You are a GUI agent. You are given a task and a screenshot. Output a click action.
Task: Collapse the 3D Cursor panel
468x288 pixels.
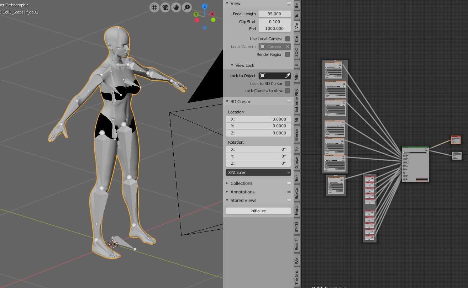click(227, 102)
